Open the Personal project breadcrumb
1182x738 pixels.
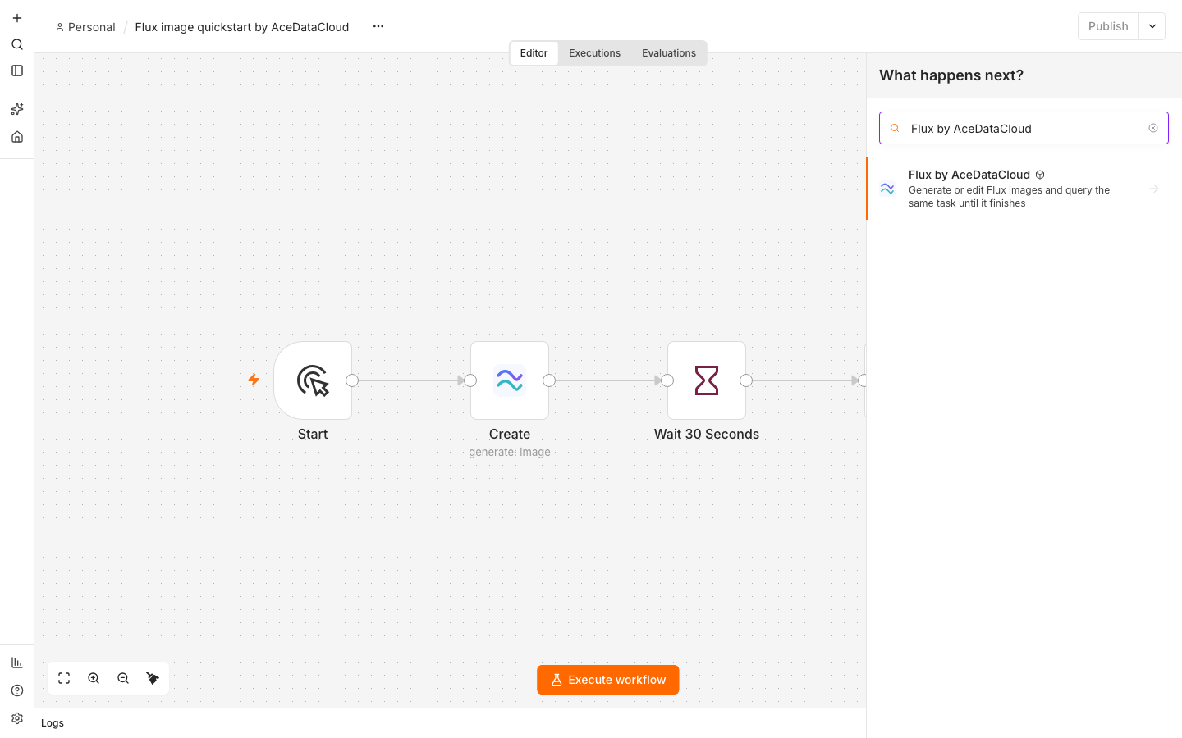(x=85, y=27)
